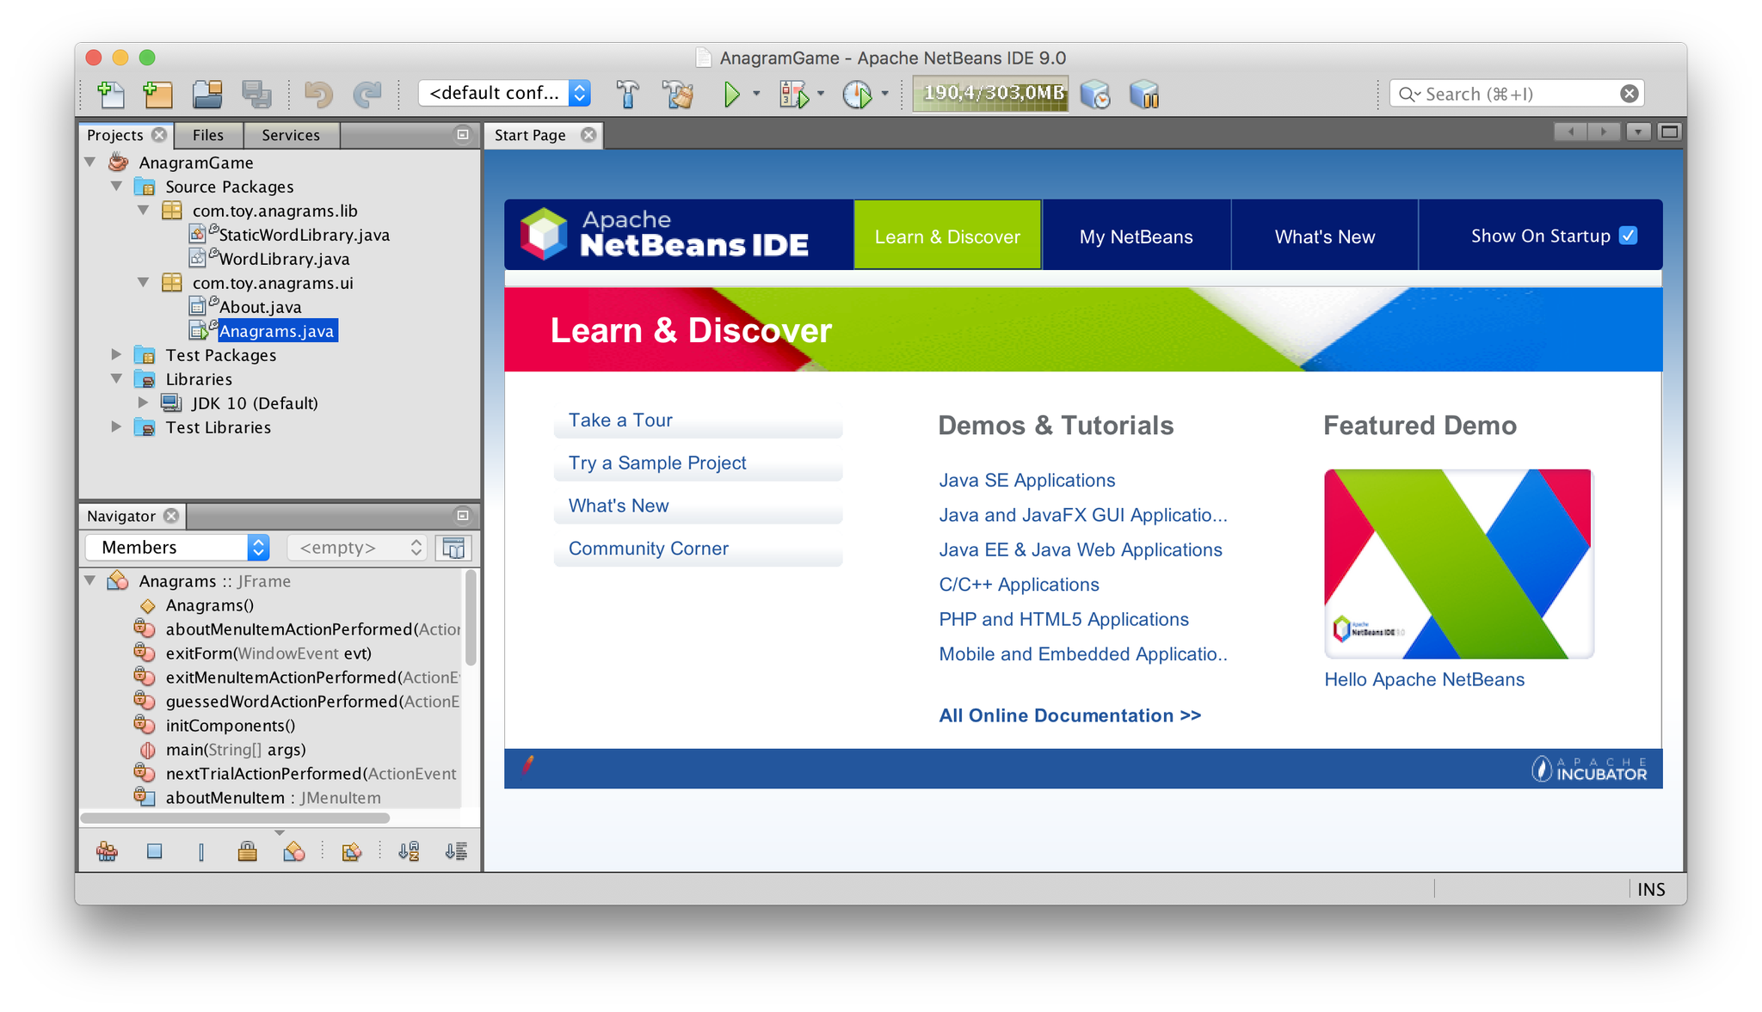Switch to the Services tab
This screenshot has height=1012, width=1762.
291,135
